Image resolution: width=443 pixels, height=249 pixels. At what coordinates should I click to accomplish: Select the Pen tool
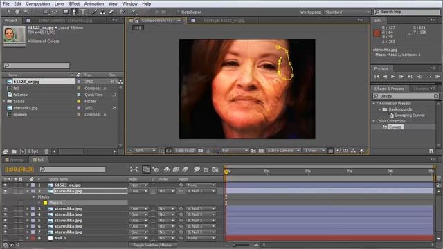pos(74,12)
